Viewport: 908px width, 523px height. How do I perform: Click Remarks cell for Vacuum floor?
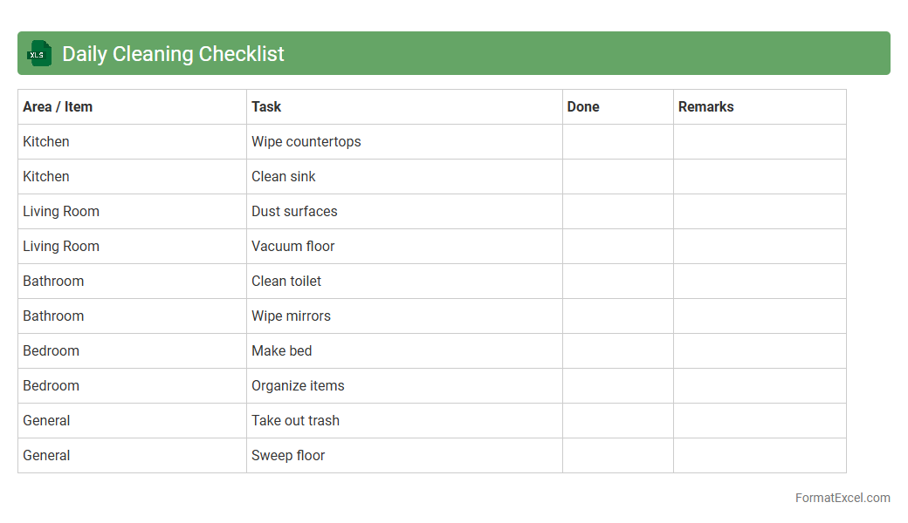(759, 246)
